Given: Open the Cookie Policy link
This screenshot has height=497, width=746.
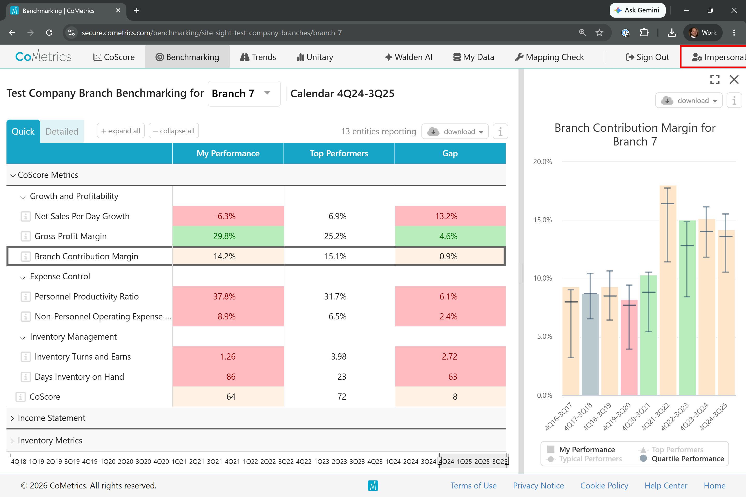Looking at the screenshot, I should pos(604,486).
